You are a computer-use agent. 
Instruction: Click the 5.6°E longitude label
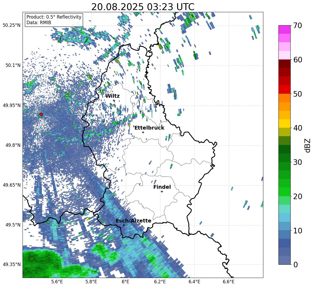[57, 282]
